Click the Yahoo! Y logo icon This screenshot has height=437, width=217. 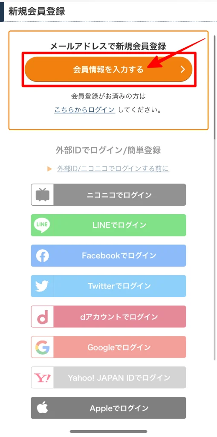[42, 377]
